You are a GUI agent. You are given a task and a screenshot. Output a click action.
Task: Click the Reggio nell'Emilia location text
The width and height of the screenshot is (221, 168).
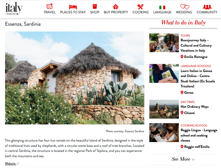(x=197, y=147)
